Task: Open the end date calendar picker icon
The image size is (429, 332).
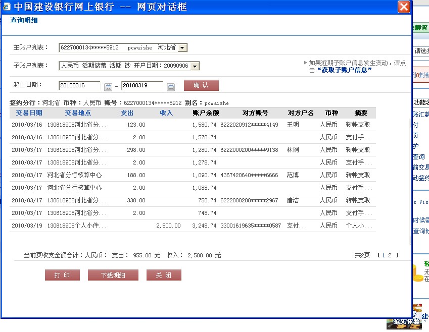Action: point(171,86)
